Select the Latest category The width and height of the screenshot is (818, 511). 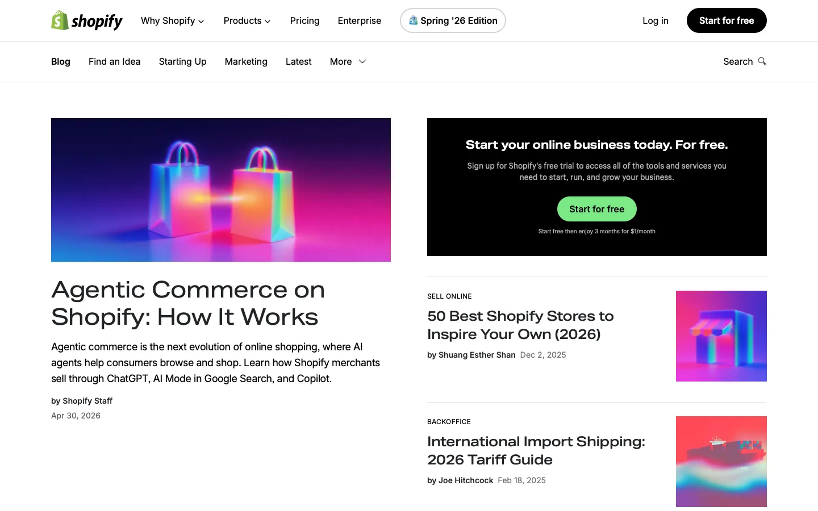(299, 61)
